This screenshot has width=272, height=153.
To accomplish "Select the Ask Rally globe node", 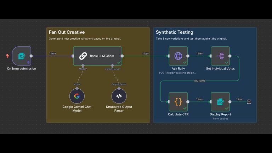I will point(178,56).
